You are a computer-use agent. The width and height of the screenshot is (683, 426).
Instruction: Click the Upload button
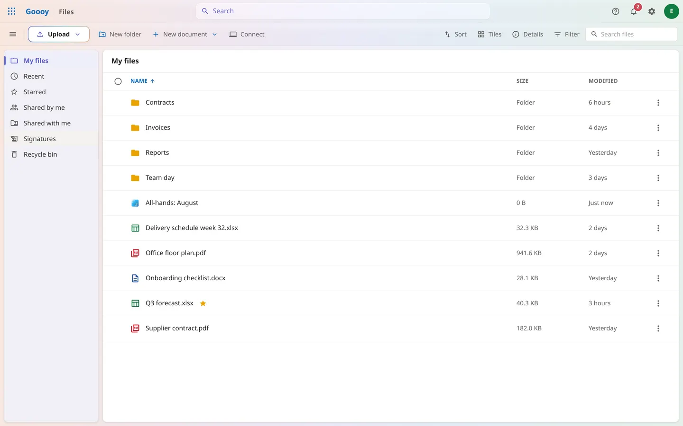(58, 34)
